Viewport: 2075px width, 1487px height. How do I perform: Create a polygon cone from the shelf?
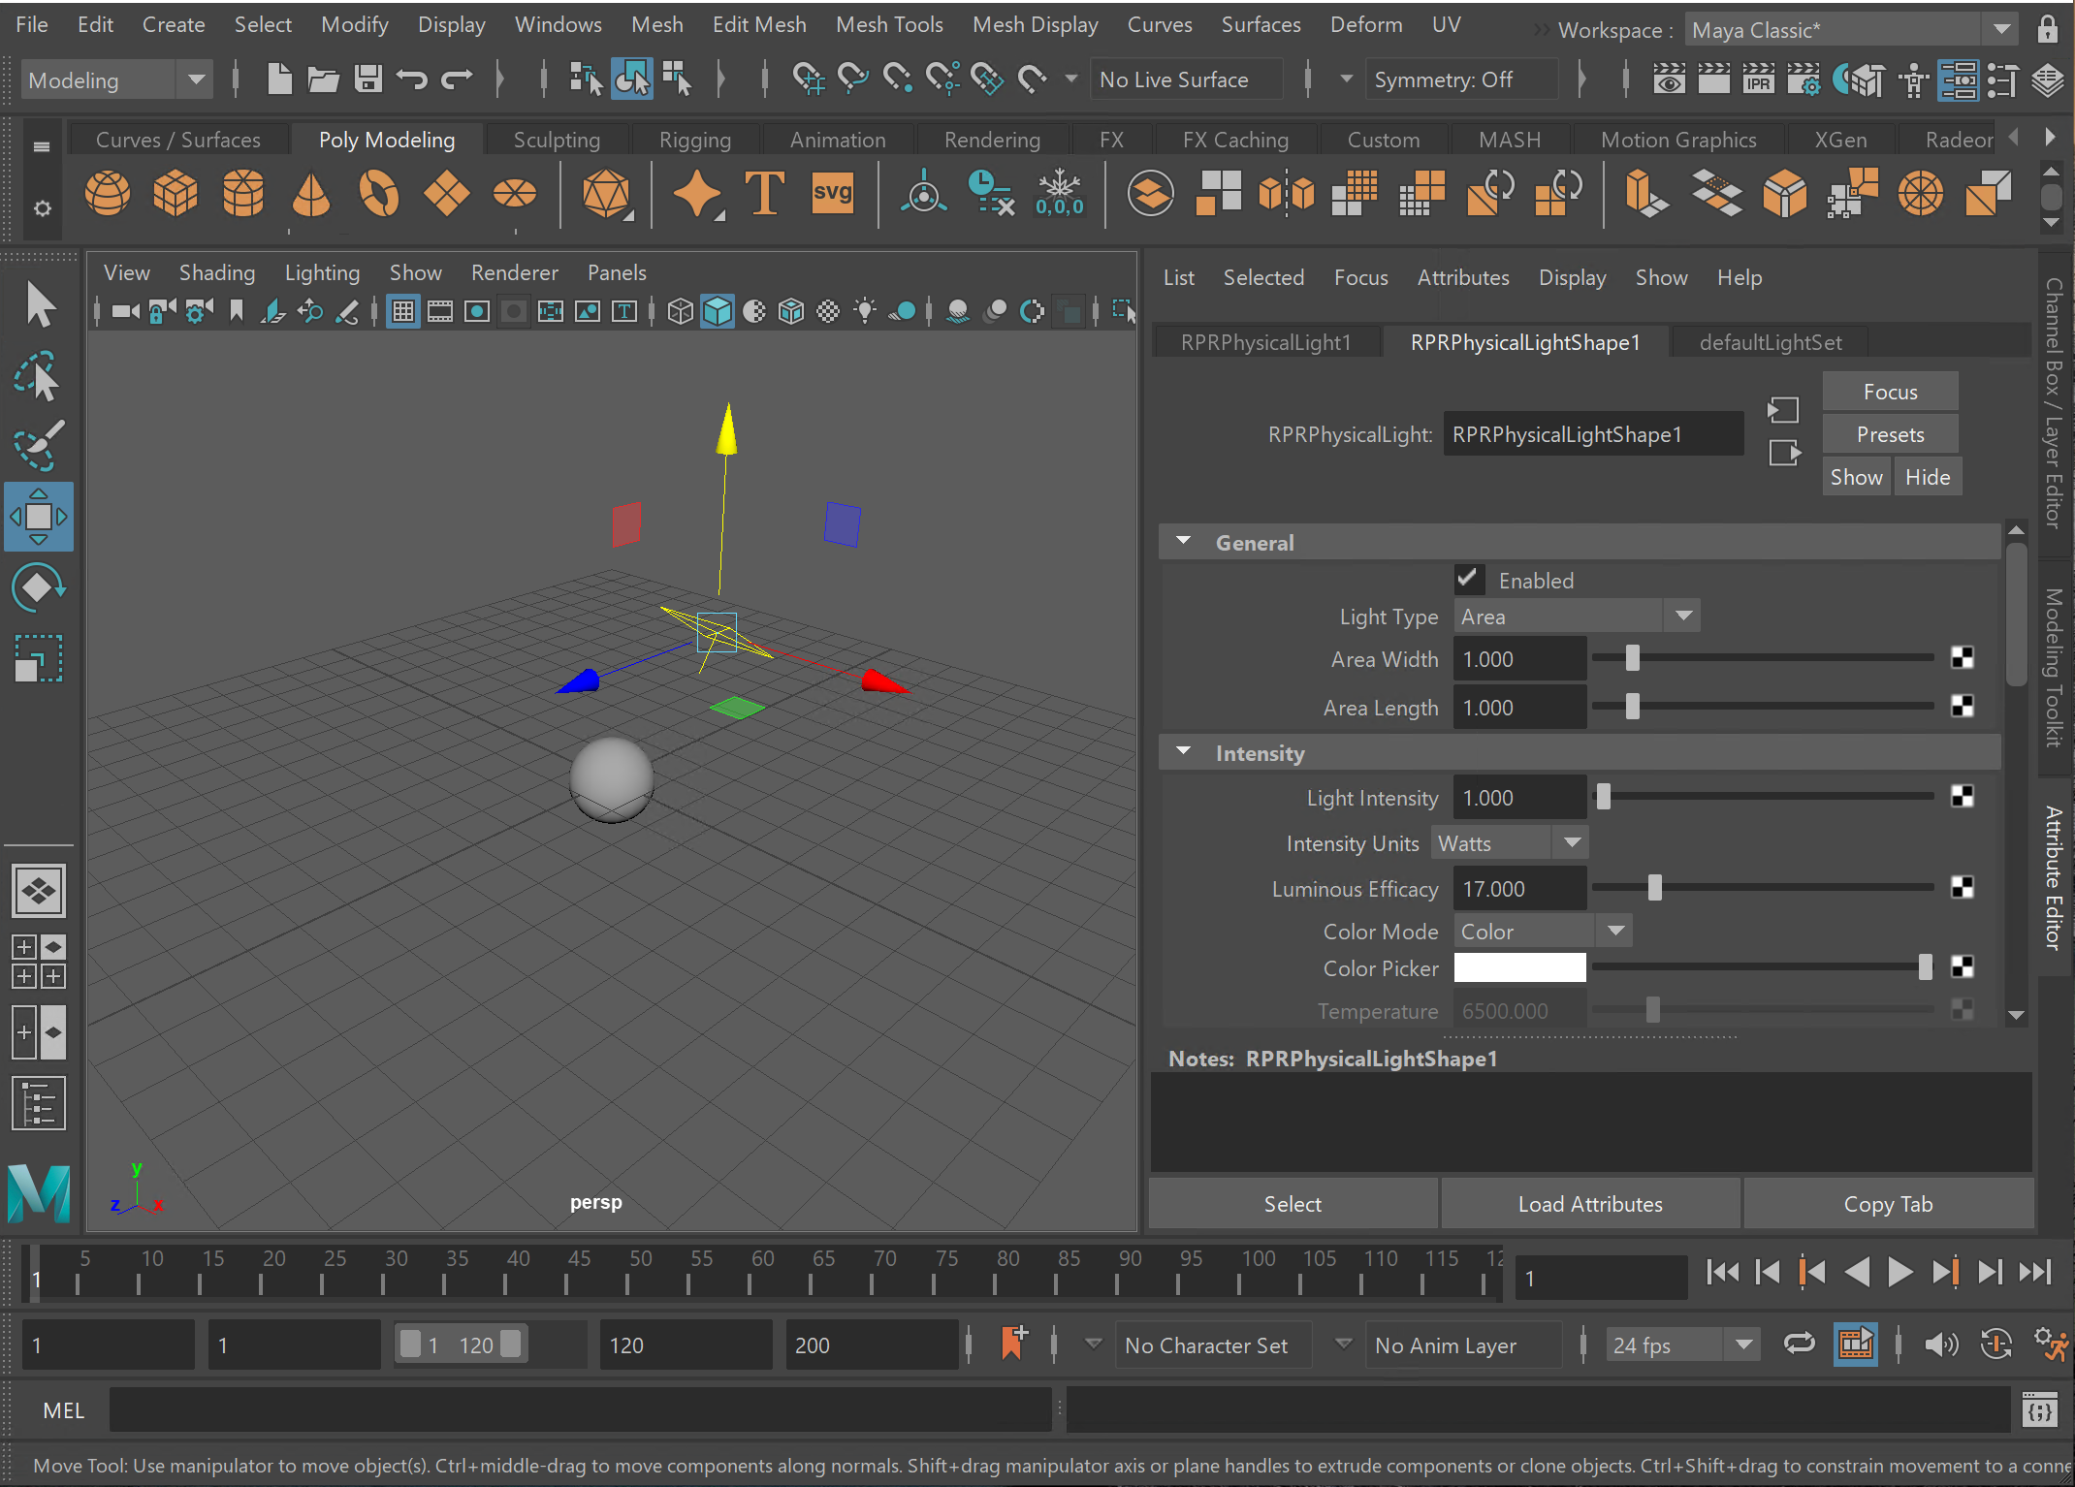click(x=311, y=193)
